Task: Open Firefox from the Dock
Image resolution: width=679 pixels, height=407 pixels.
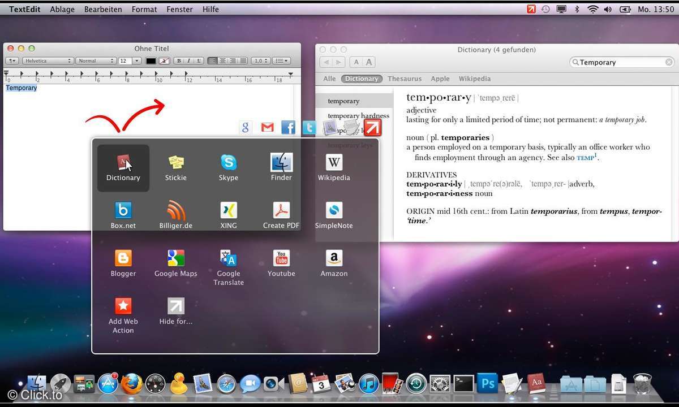Action: click(x=131, y=384)
